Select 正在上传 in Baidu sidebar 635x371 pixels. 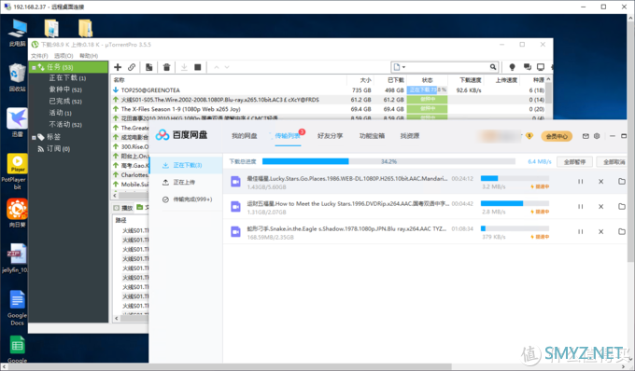pos(186,183)
